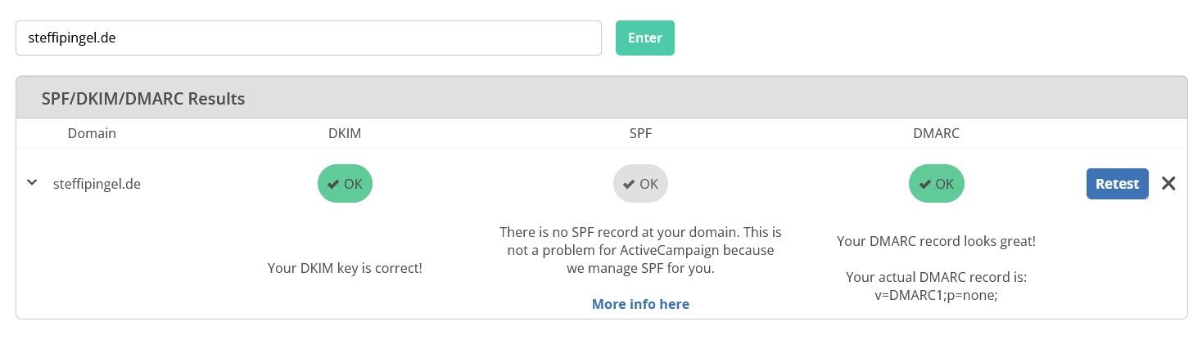Image resolution: width=1202 pixels, height=353 pixels.
Task: Remove the domain row with X icon
Action: coord(1168,184)
